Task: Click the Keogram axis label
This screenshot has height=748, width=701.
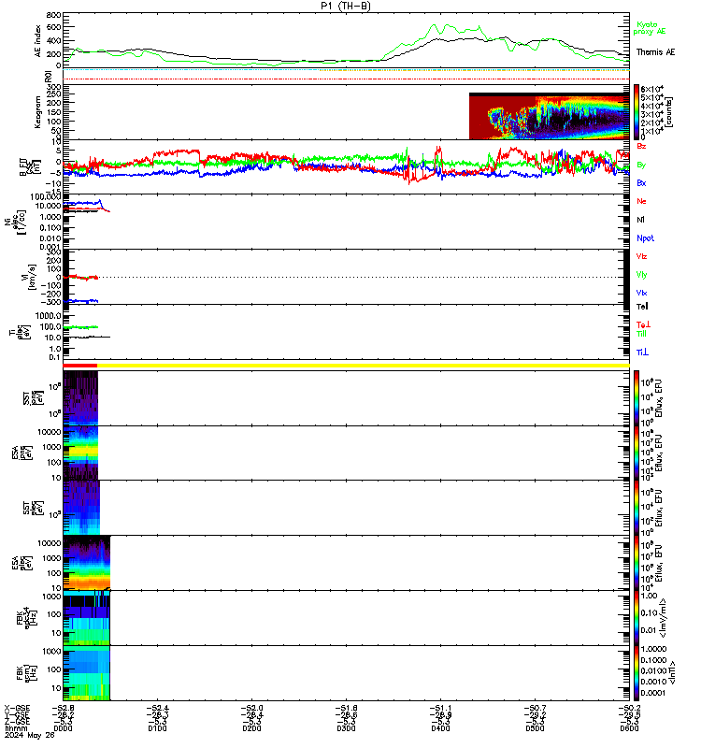Action: pos(37,112)
